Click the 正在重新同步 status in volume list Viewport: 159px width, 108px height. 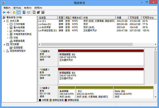click(90, 31)
